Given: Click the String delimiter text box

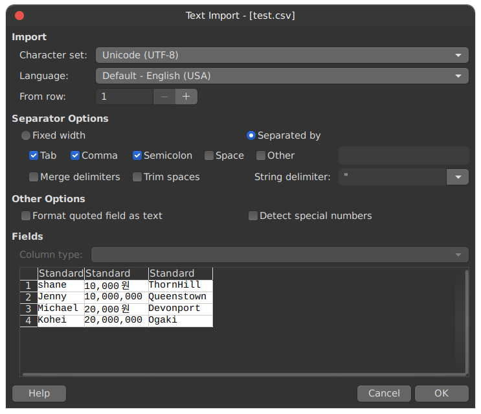Looking at the screenshot, I should (x=392, y=177).
